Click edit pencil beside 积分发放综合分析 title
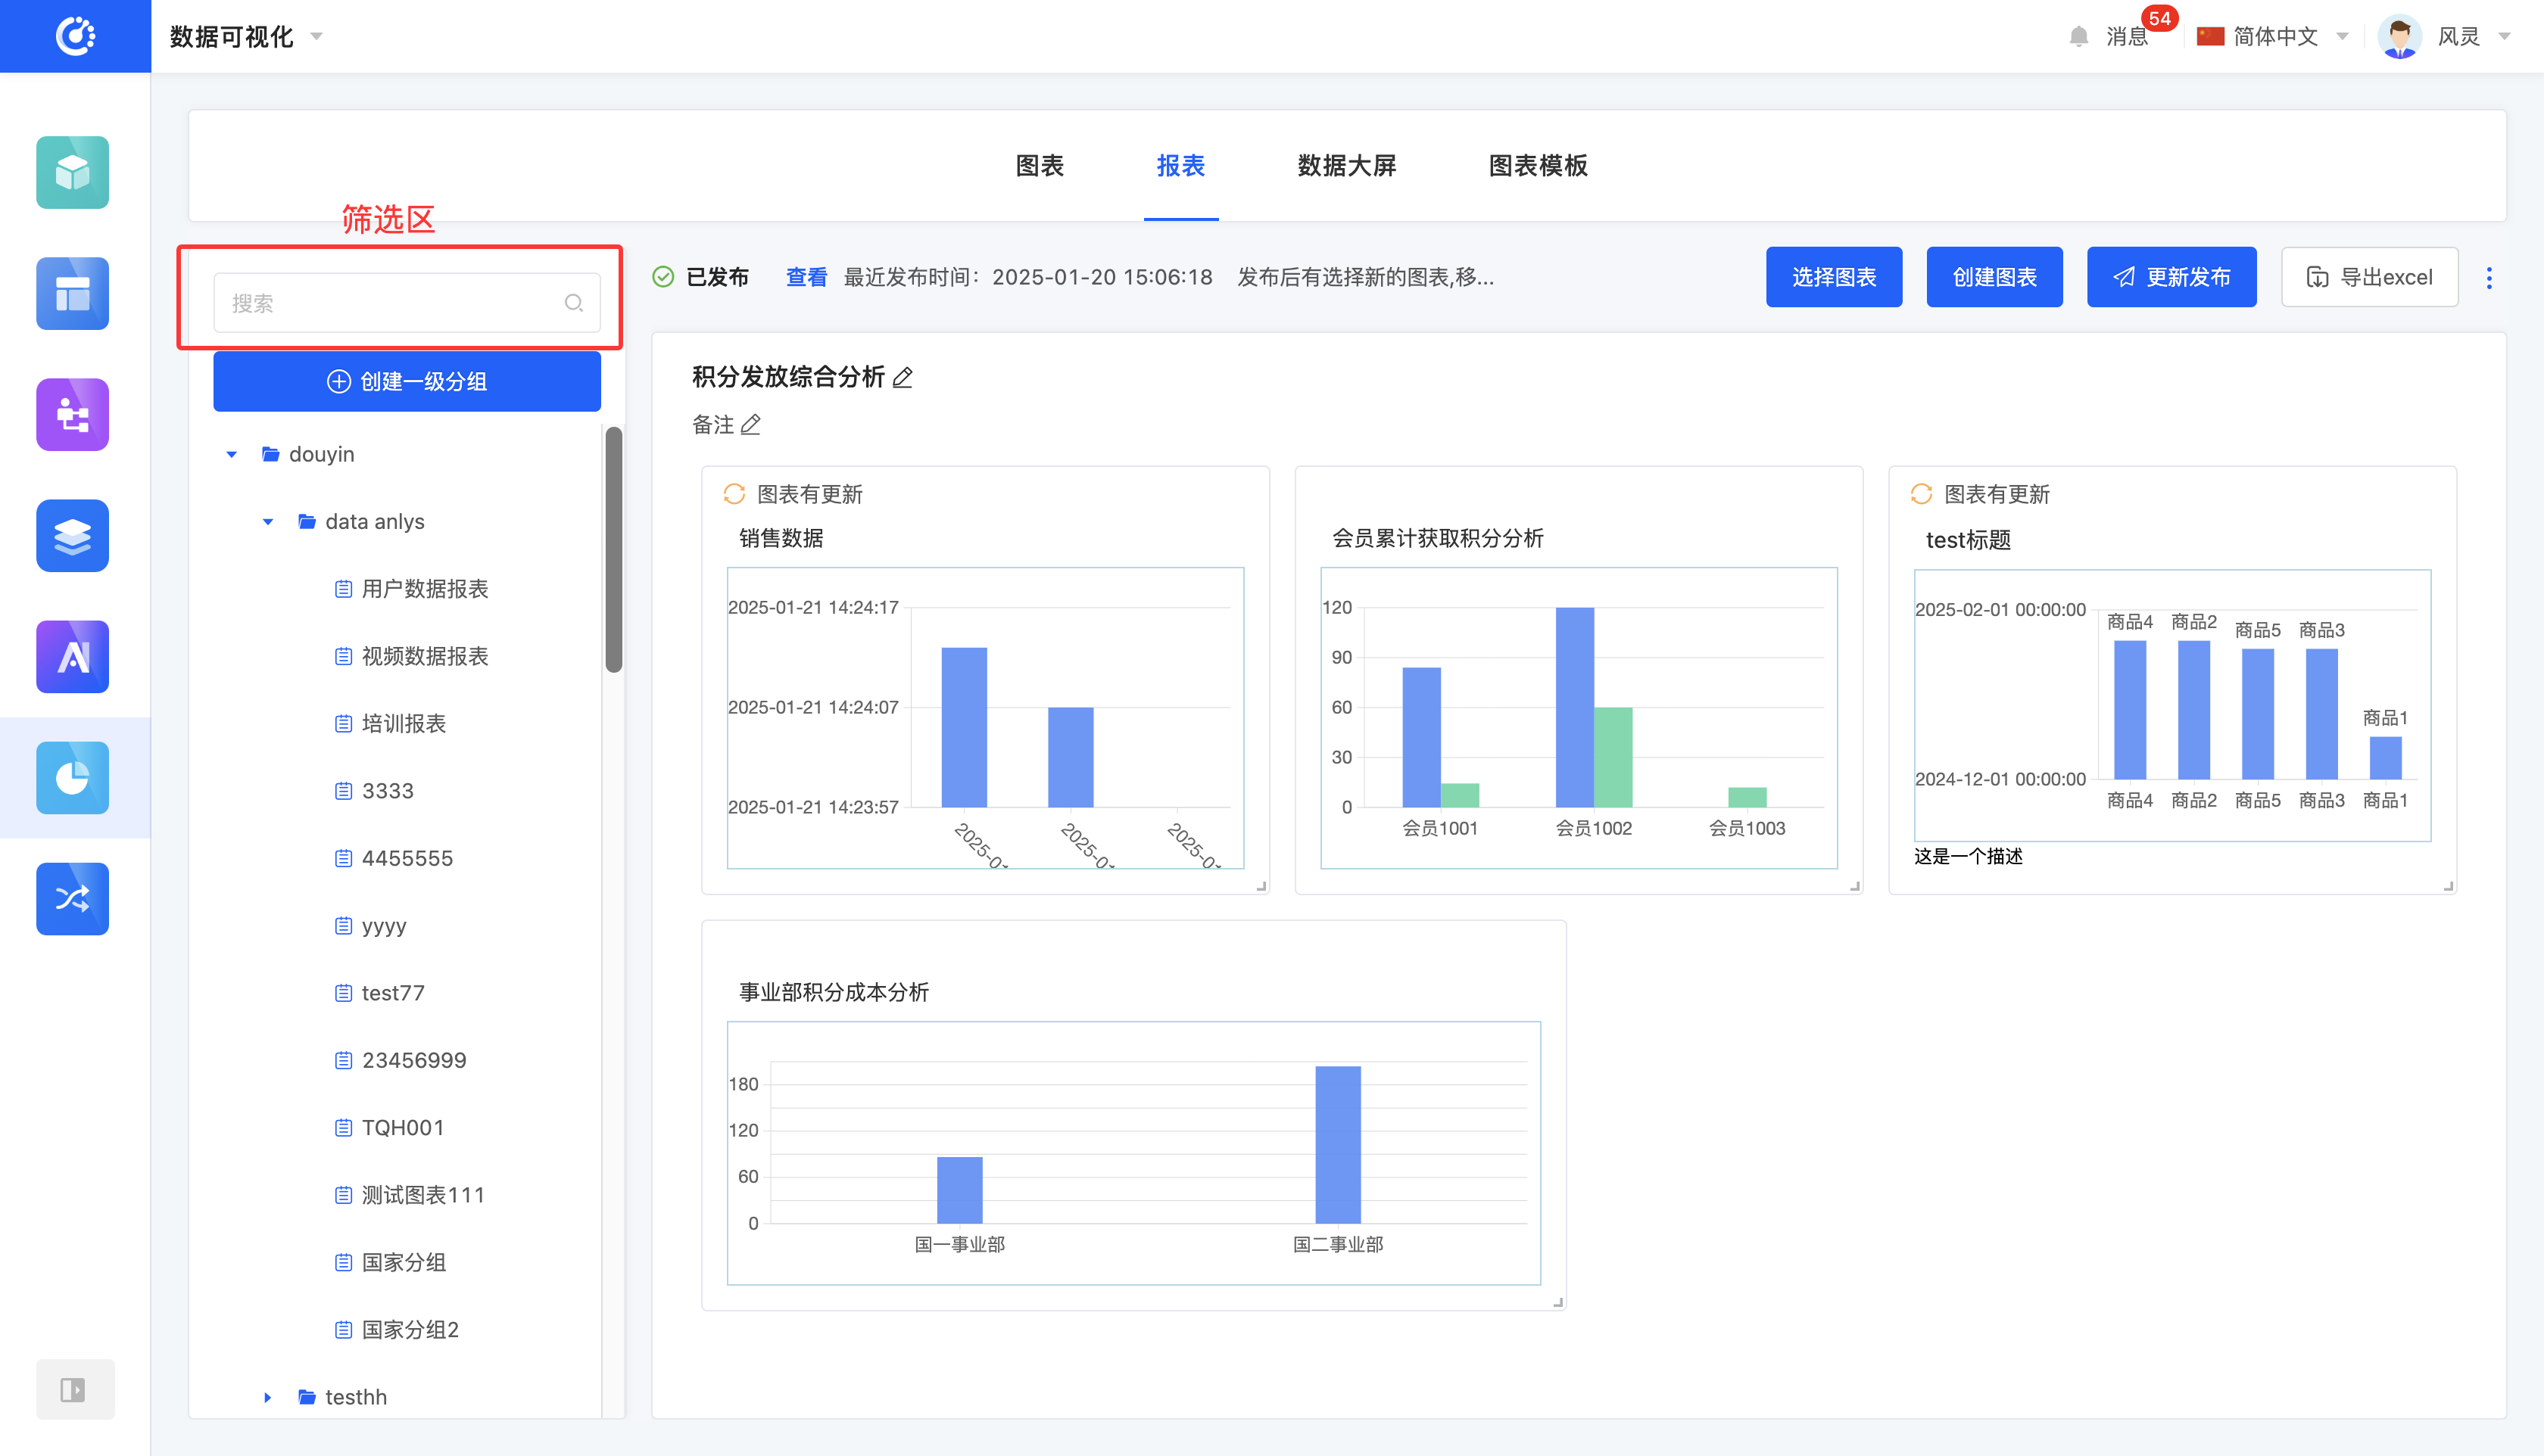The height and width of the screenshot is (1456, 2544). point(903,377)
